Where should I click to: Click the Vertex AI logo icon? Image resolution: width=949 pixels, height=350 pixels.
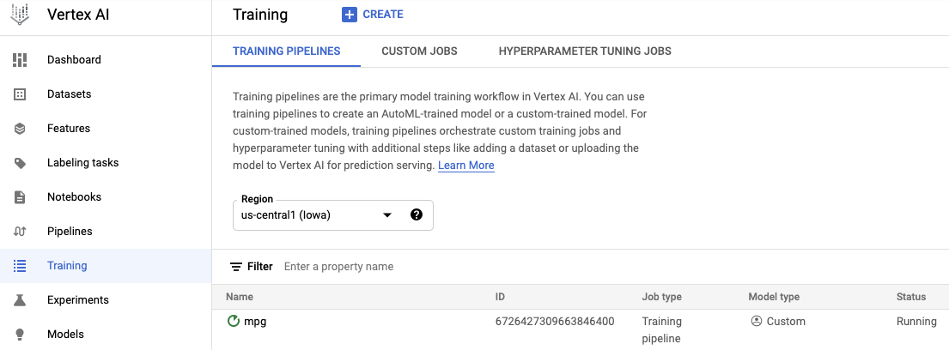tap(20, 15)
